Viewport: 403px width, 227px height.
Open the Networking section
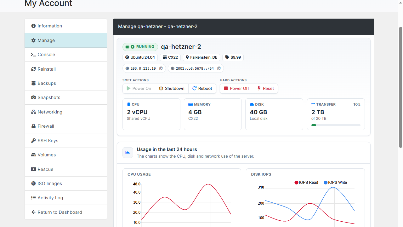click(x=66, y=112)
